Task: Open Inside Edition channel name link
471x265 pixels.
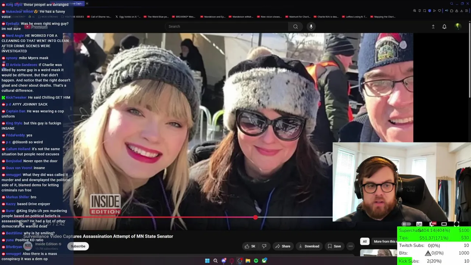Action: (46, 244)
